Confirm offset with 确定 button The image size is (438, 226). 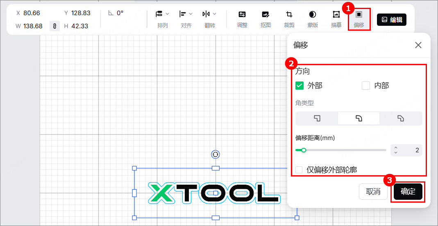tap(408, 192)
